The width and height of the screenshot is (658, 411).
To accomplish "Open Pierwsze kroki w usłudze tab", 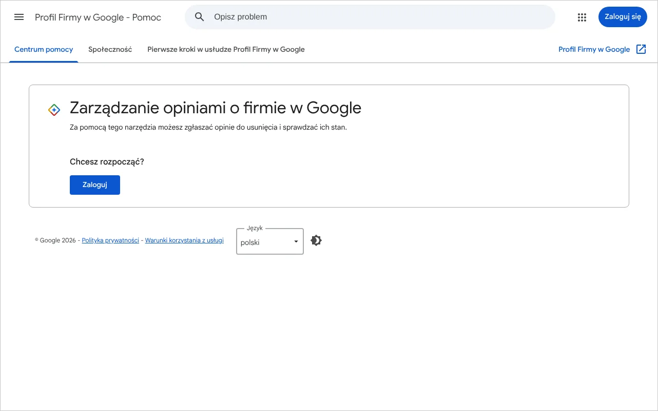I will [226, 50].
